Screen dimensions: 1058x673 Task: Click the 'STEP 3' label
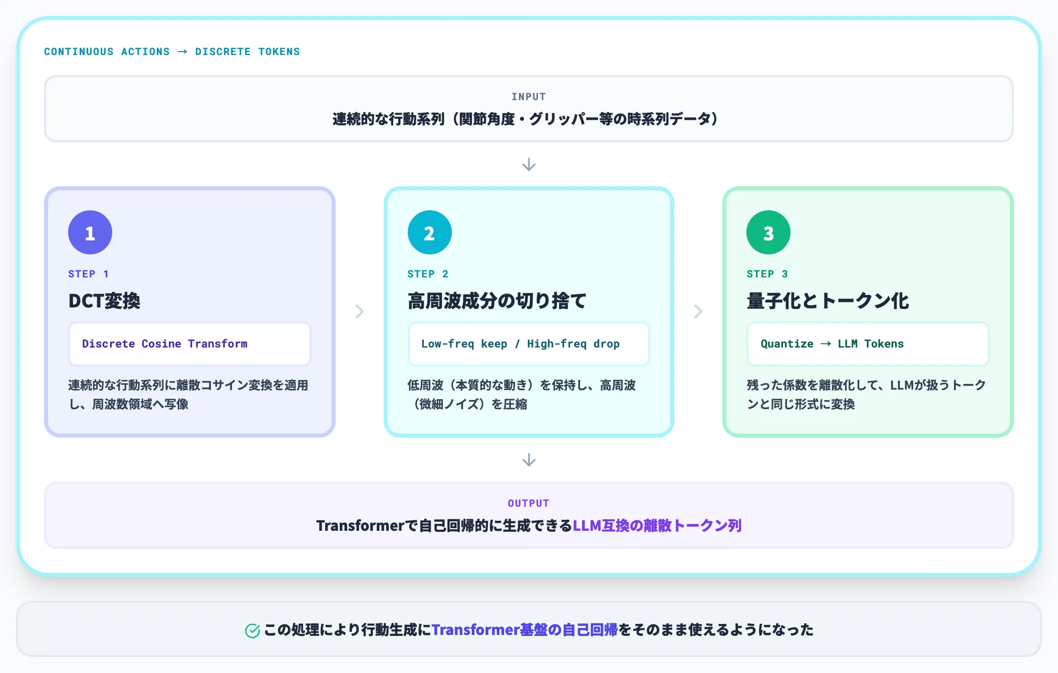tap(767, 274)
